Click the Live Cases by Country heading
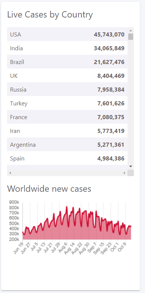This screenshot has height=293, width=145. pyautogui.click(x=50, y=15)
